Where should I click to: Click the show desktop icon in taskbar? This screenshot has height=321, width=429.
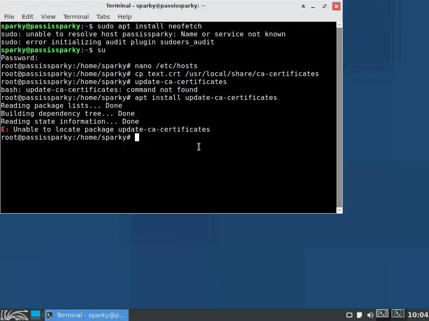[x=36, y=315]
